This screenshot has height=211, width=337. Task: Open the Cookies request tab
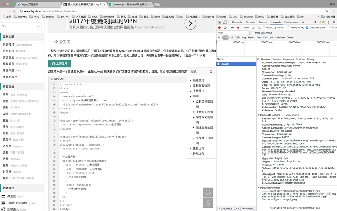(x=300, y=59)
